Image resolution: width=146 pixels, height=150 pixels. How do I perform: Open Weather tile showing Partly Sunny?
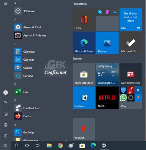click(107, 74)
